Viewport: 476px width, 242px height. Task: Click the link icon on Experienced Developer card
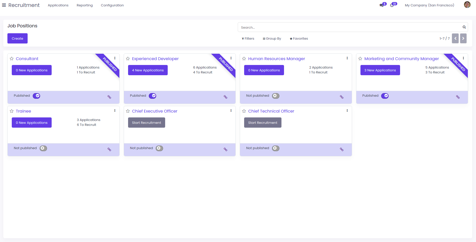225,97
